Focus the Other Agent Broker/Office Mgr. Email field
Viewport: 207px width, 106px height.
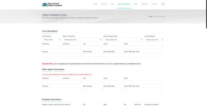(x=143, y=90)
